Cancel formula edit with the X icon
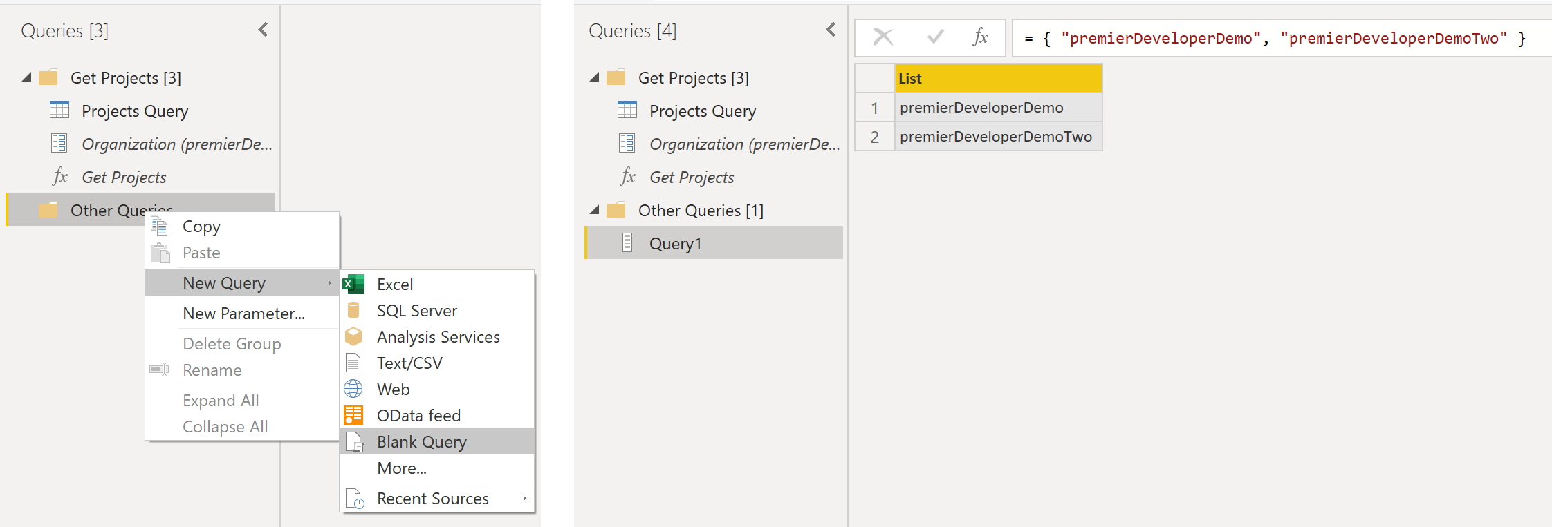Viewport: 1552px width, 527px height. [883, 37]
